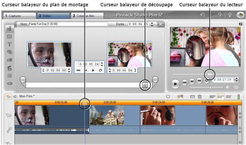The height and width of the screenshot is (145, 246).
Task: Adjust the player timecode stepper arrows
Action: click(x=237, y=80)
